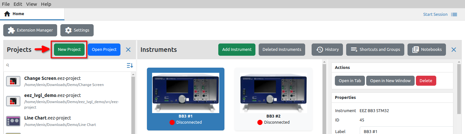465x134 pixels.
Task: Open the session list icon
Action: pos(454,14)
